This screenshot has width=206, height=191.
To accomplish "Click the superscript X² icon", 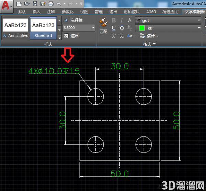I will [114, 36].
